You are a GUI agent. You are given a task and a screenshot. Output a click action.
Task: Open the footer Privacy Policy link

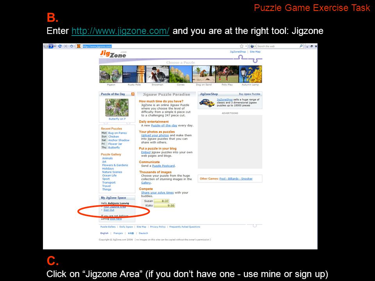(157, 227)
